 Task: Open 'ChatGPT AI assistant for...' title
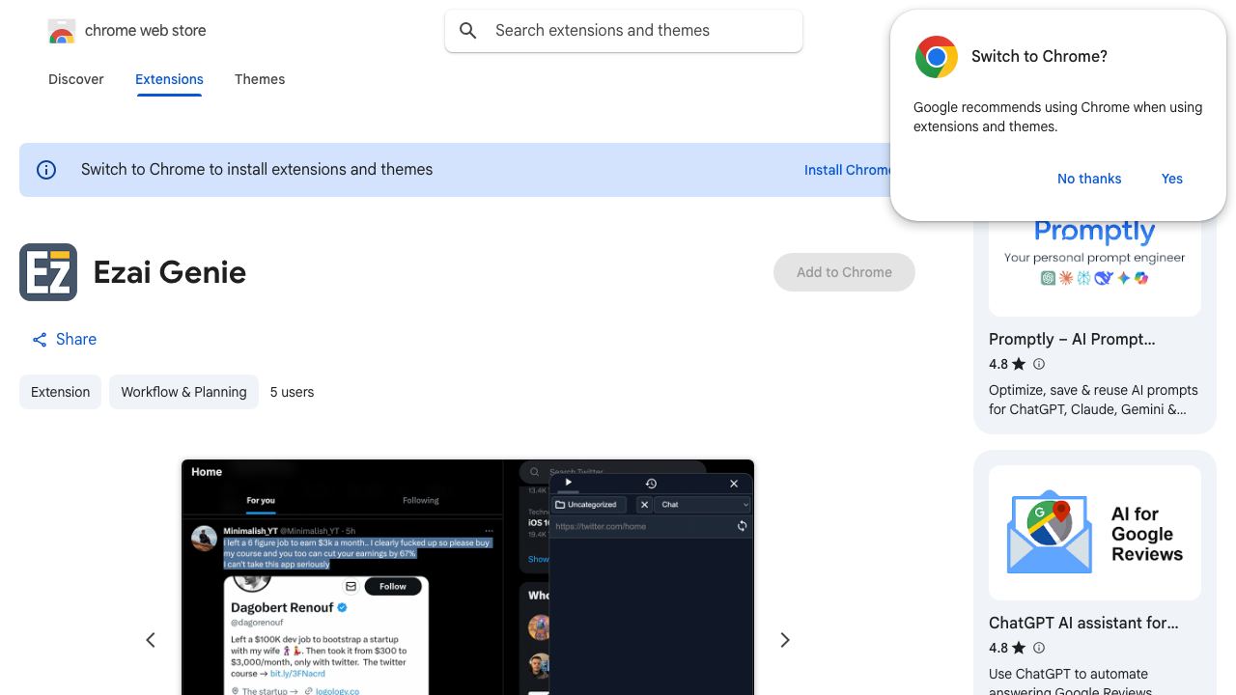(x=1083, y=623)
